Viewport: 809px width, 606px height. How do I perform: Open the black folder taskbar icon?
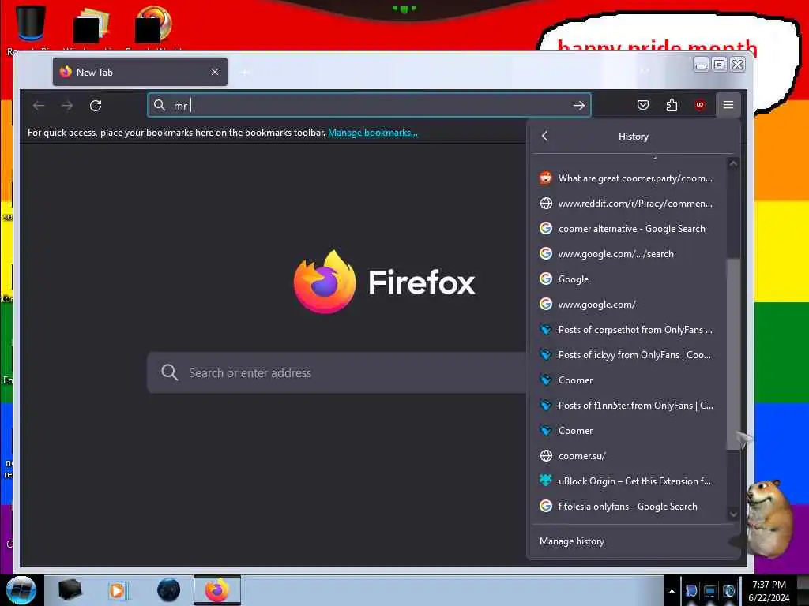(70, 590)
